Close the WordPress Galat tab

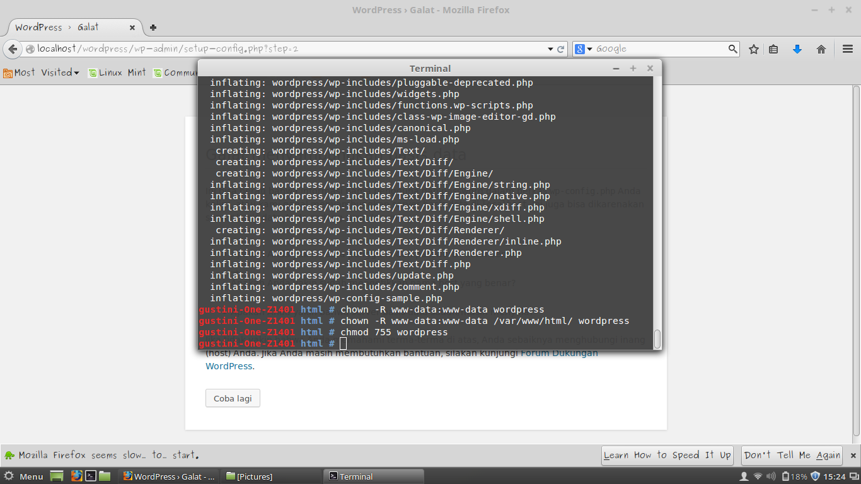[132, 28]
